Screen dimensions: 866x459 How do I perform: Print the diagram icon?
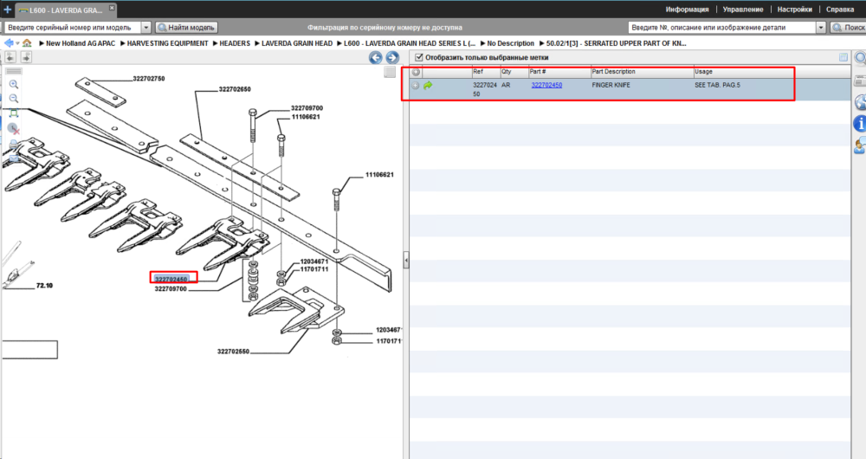pos(14,144)
